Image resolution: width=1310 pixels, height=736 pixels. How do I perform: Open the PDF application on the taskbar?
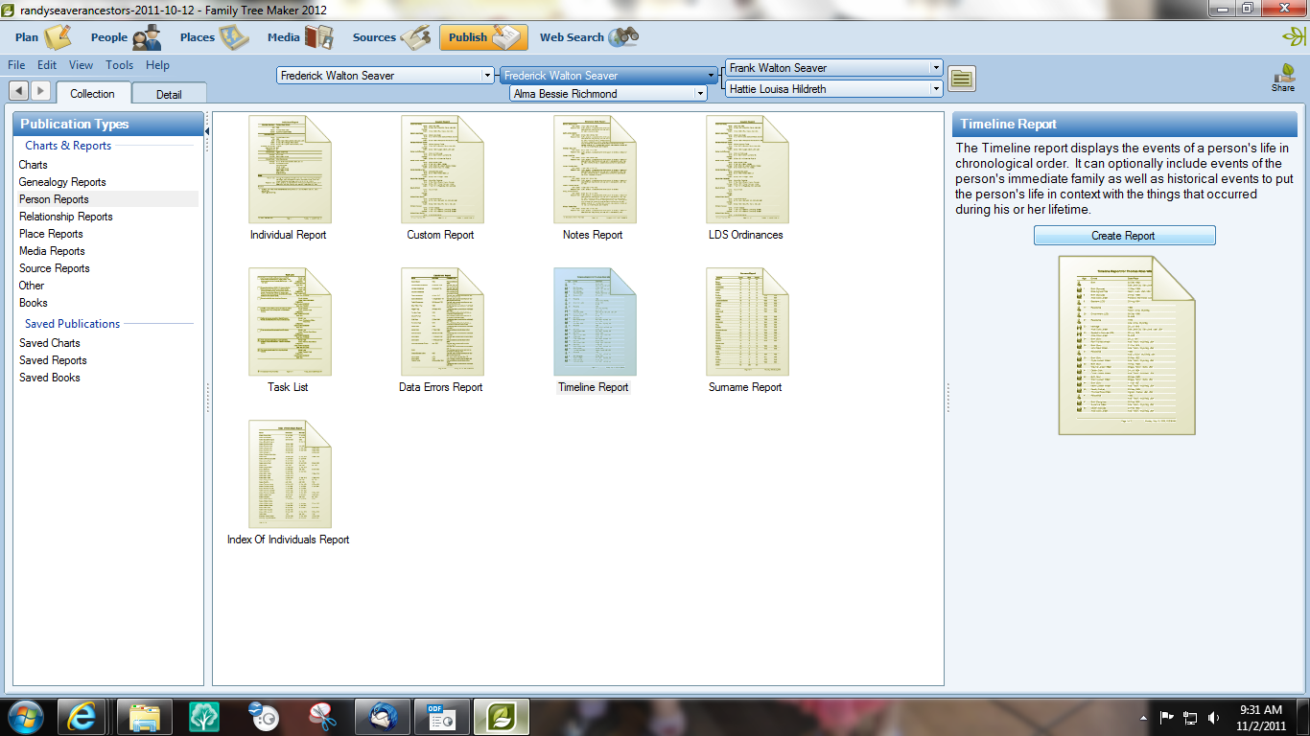(442, 717)
